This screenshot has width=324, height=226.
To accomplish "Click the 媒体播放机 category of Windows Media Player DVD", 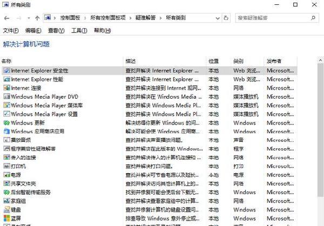I will coord(246,97).
